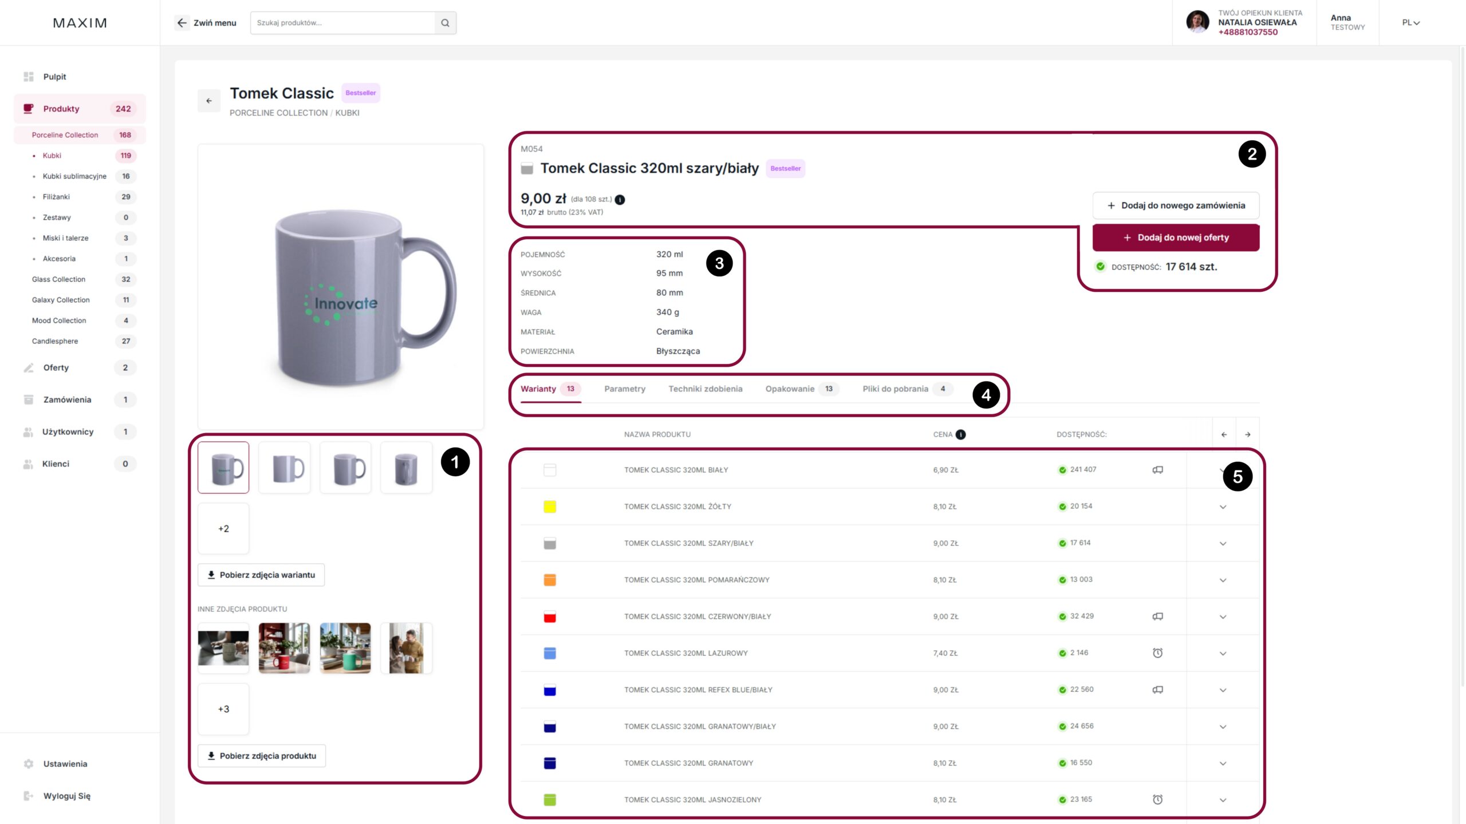Click the info icon next to CENA header

coord(961,434)
